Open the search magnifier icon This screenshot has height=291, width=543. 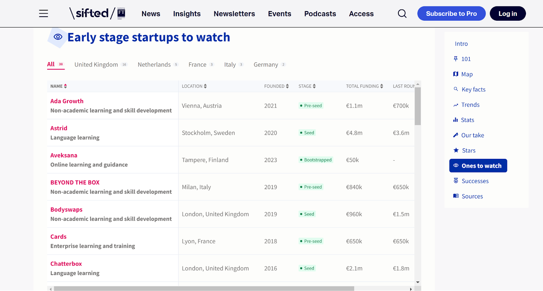tap(402, 14)
